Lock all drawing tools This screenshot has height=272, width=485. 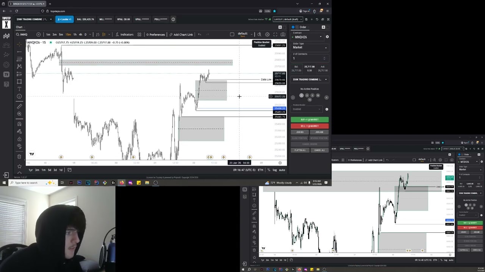[x=19, y=139]
